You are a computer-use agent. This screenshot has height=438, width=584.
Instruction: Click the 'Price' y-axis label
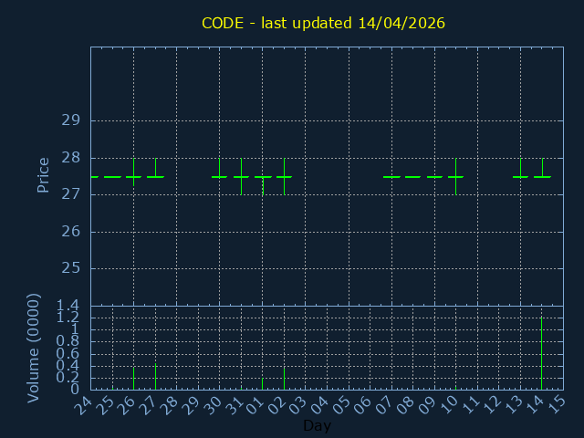tap(43, 175)
